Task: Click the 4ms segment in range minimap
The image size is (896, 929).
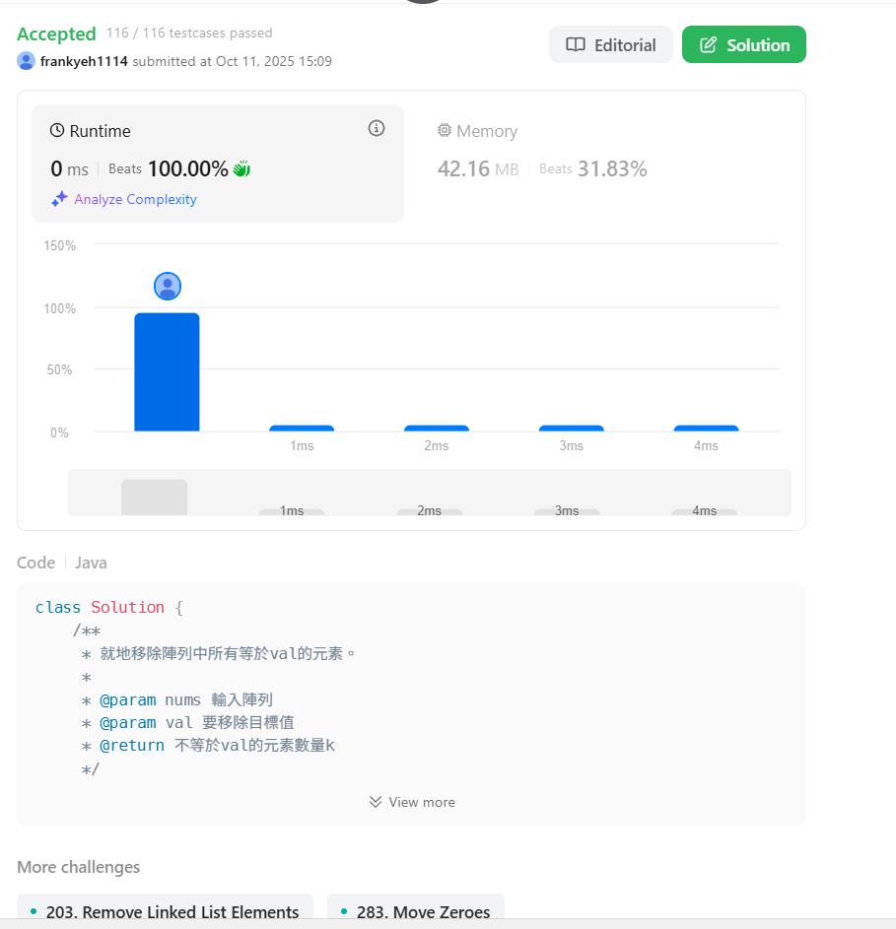Action: pyautogui.click(x=704, y=511)
